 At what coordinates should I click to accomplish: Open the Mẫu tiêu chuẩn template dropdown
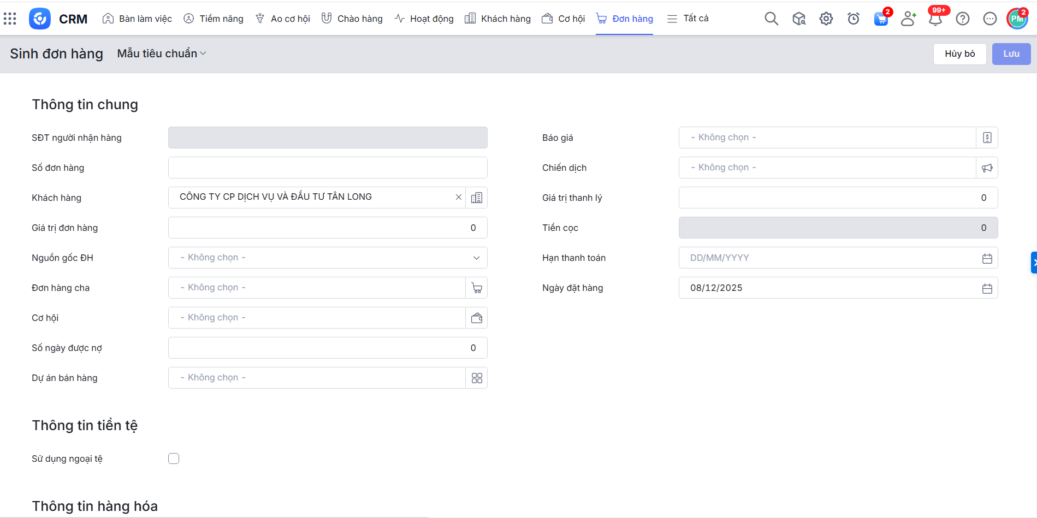pos(162,53)
